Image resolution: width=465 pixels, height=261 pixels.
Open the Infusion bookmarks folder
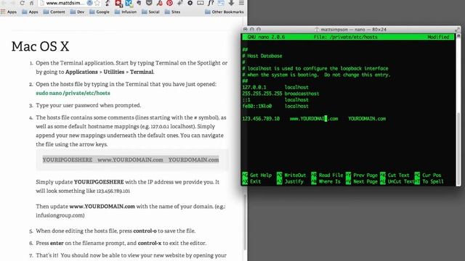tap(126, 12)
